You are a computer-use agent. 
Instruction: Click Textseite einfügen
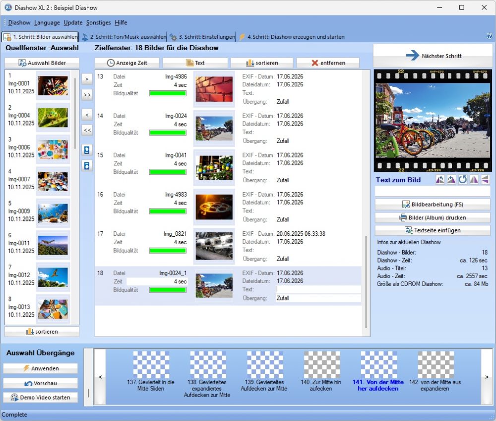(433, 230)
